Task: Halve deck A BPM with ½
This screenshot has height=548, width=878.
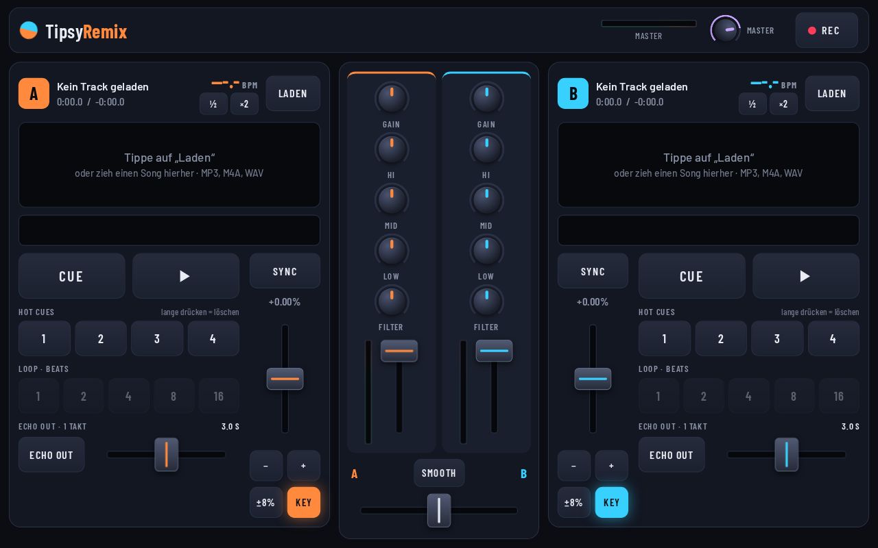Action: tap(213, 104)
